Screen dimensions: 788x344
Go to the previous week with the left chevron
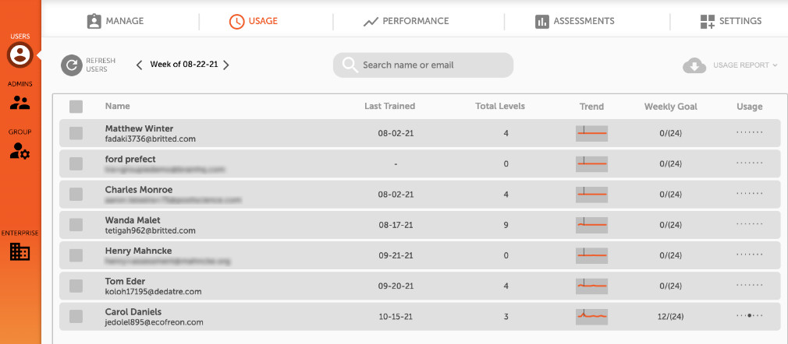(139, 65)
